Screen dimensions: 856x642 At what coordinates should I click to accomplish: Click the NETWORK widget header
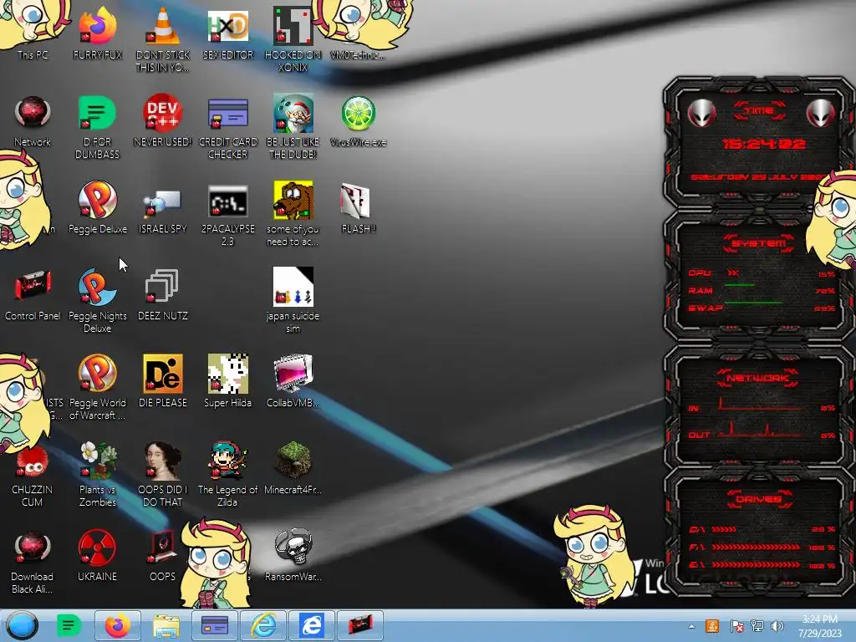point(759,378)
